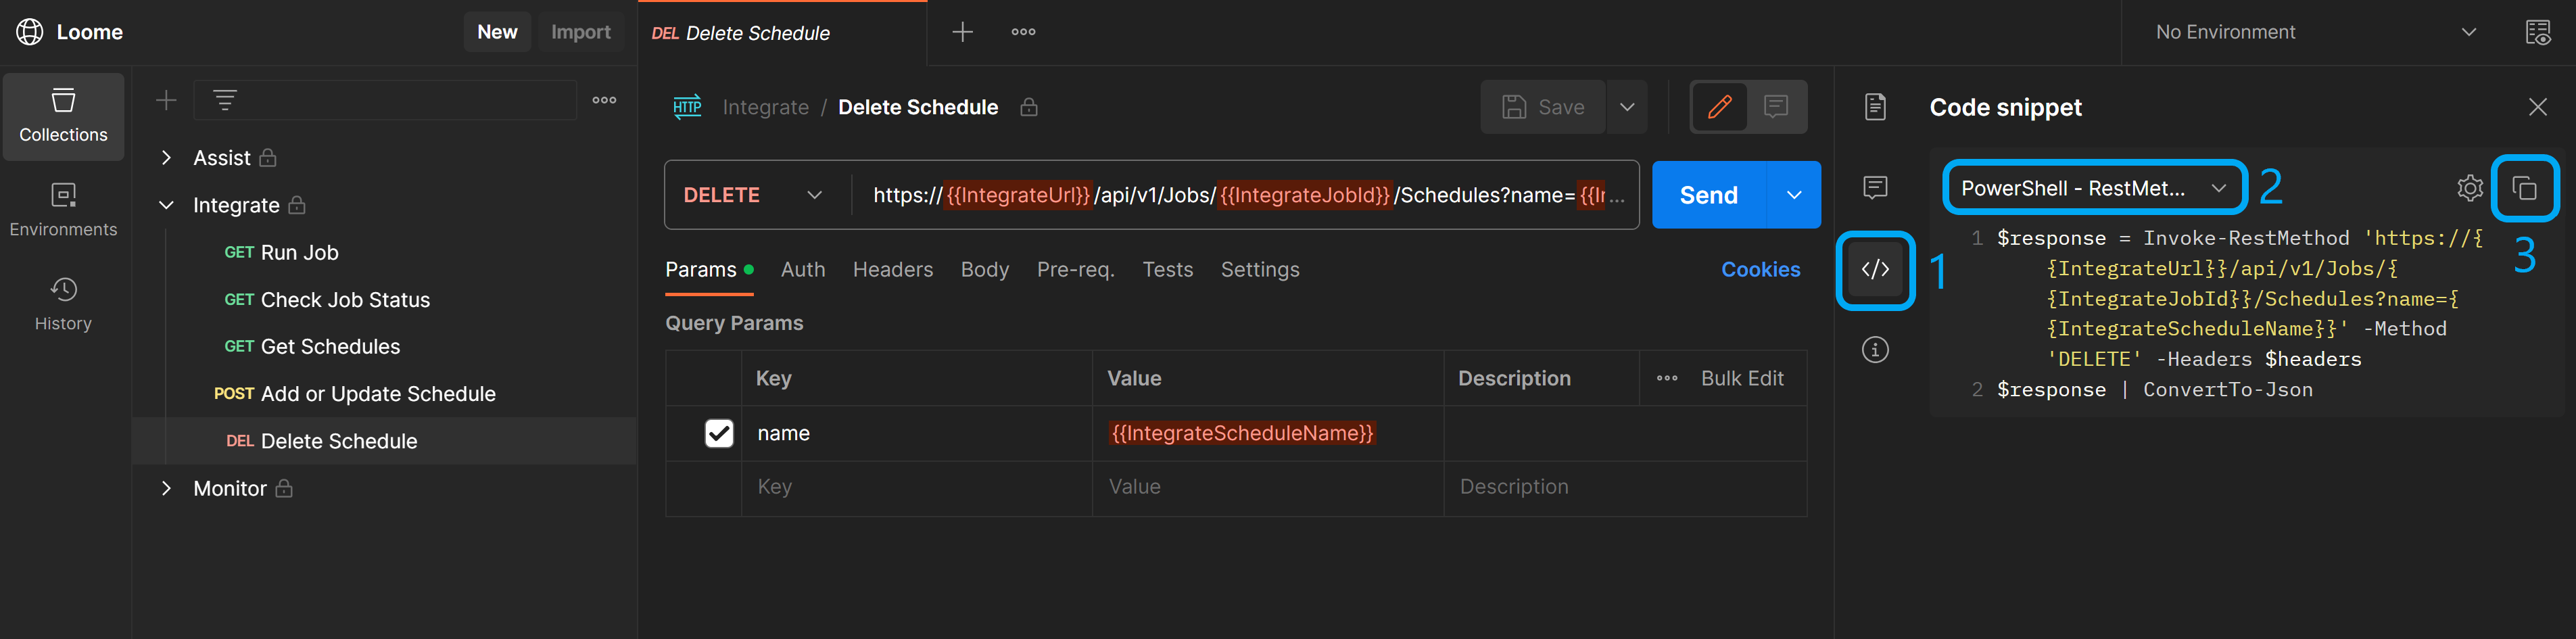Viewport: 2576px width, 639px height.
Task: Expand the Assist collection
Action: (166, 158)
